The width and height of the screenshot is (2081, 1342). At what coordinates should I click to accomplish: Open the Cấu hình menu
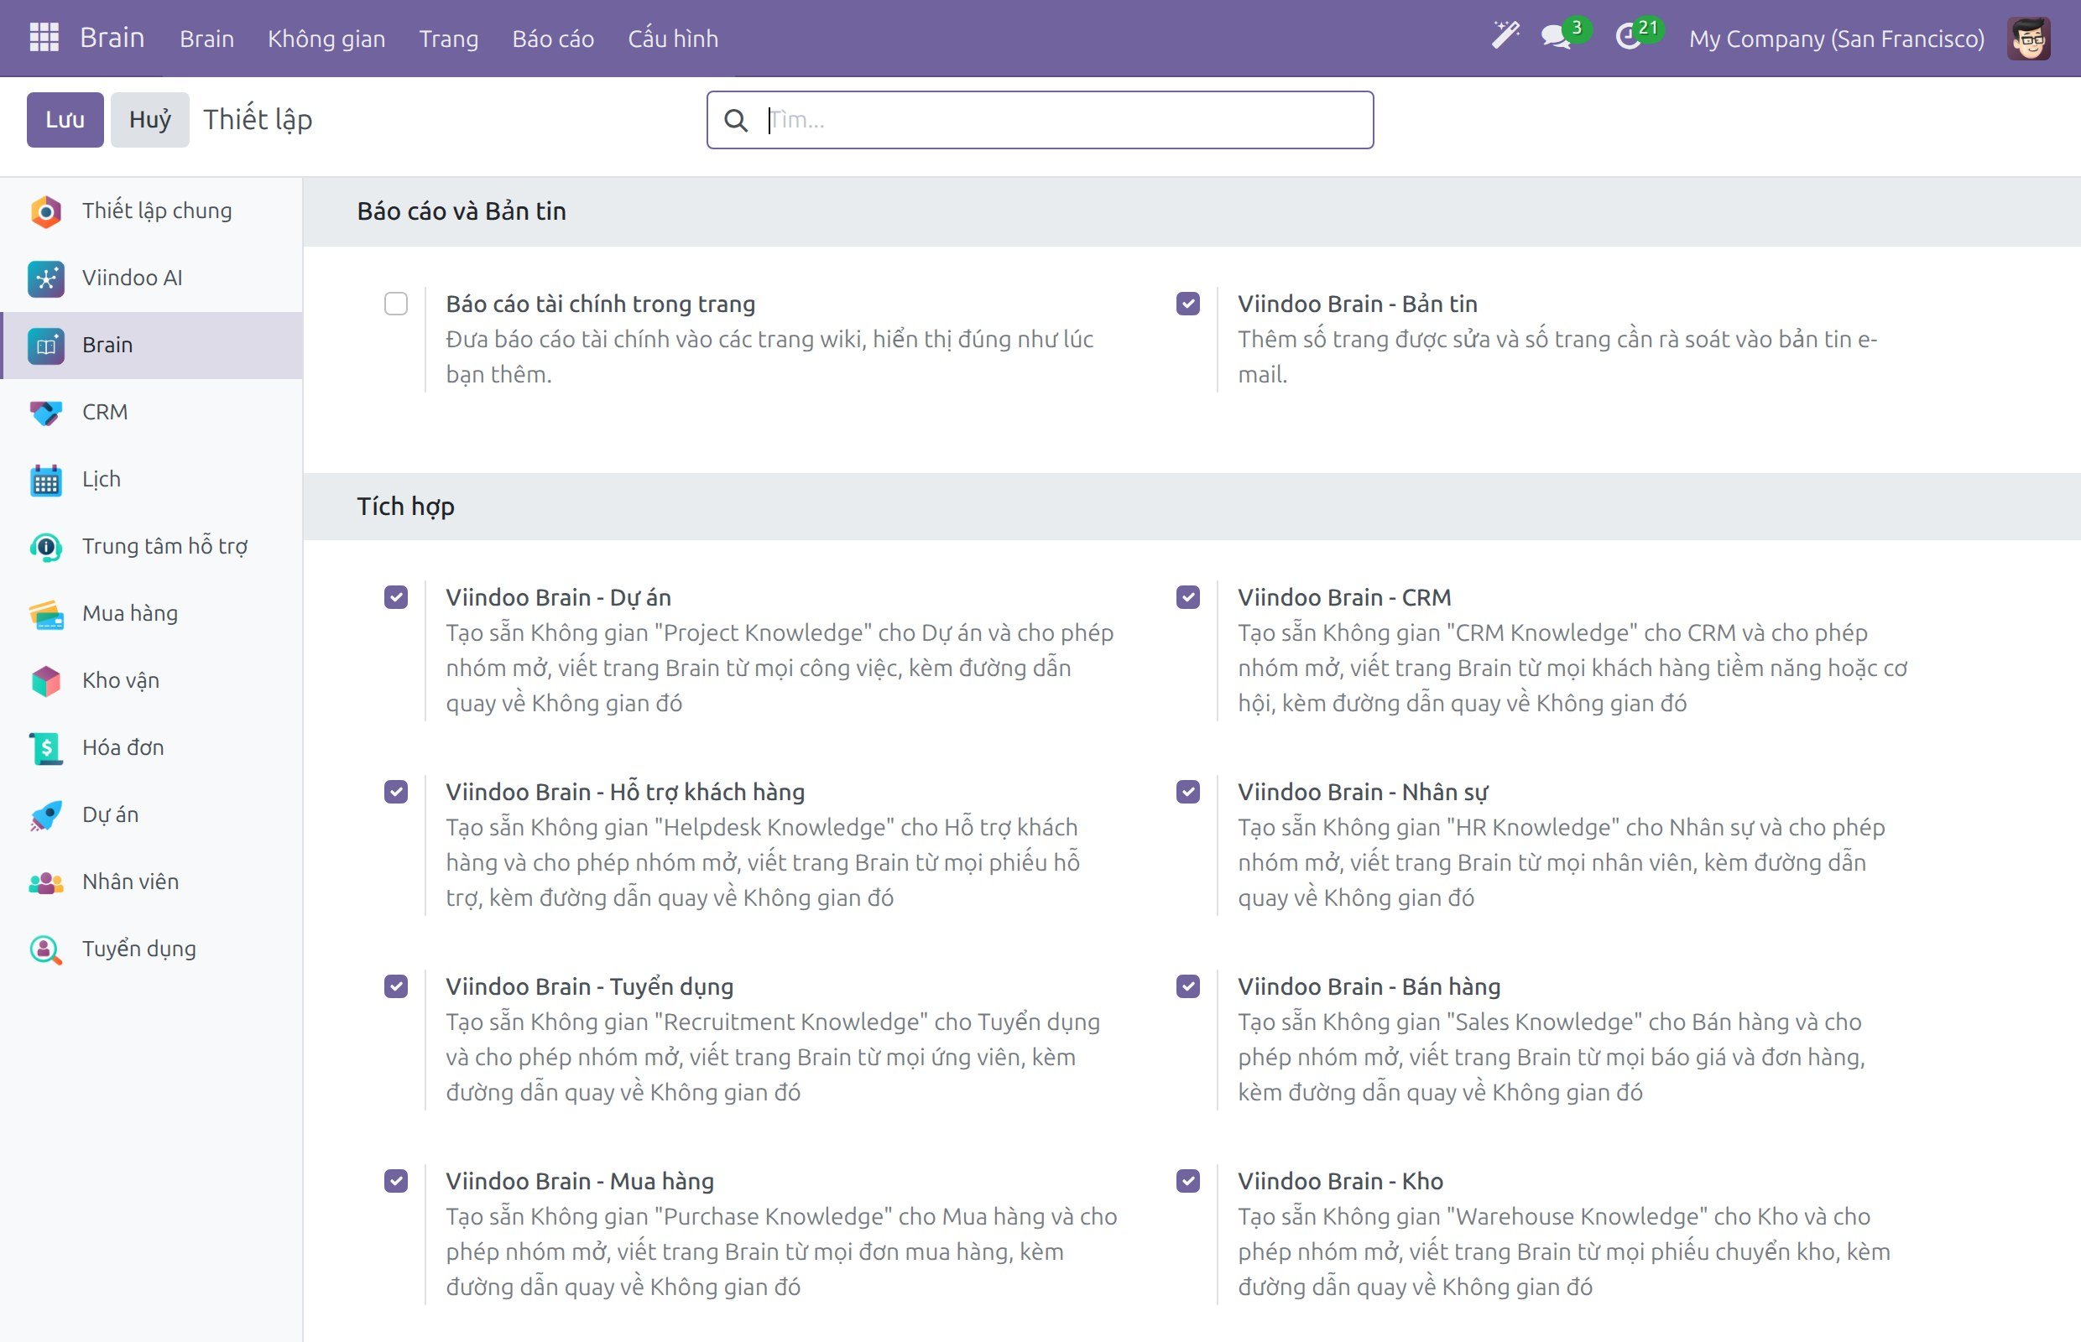coord(673,39)
